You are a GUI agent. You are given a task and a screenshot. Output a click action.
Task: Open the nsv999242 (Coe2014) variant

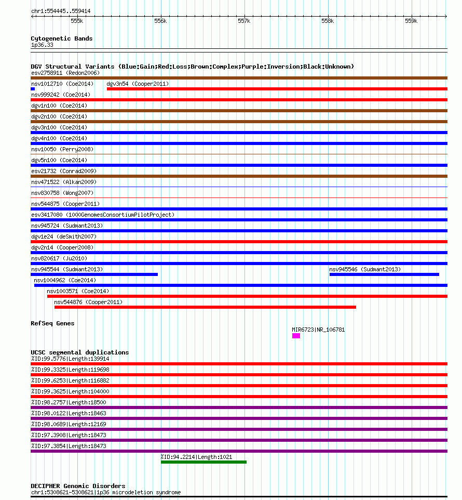[x=61, y=95]
